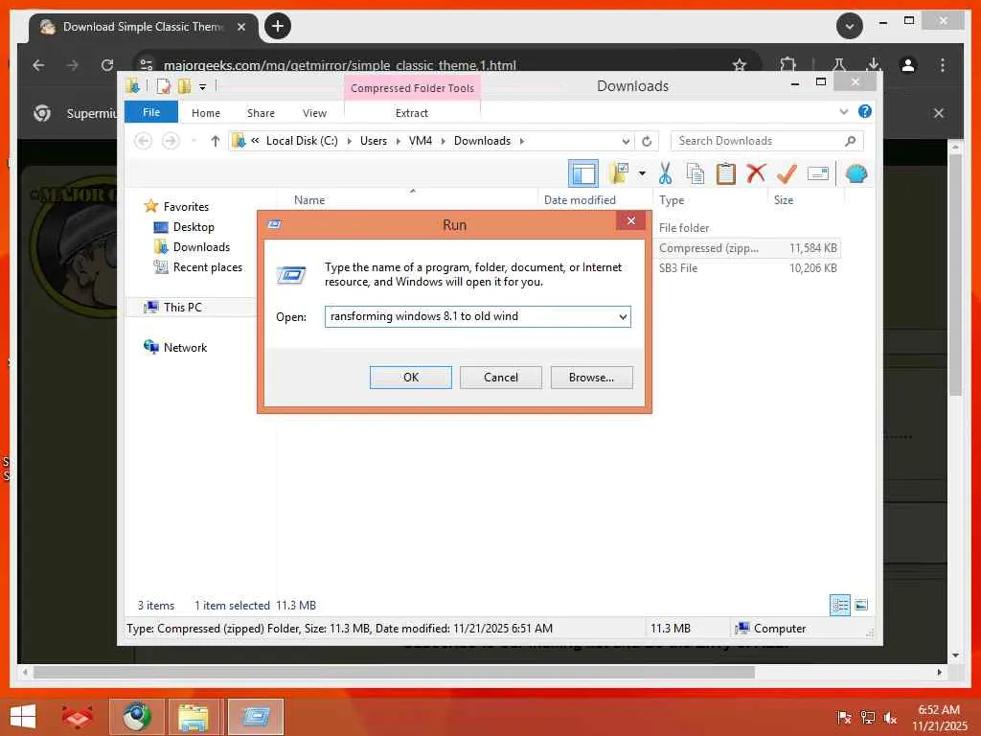981x736 pixels.
Task: Click the Copy icon in Explorer toolbar
Action: (695, 173)
